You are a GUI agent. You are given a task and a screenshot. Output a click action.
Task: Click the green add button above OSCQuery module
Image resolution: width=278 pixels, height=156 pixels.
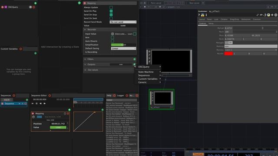[36, 3]
